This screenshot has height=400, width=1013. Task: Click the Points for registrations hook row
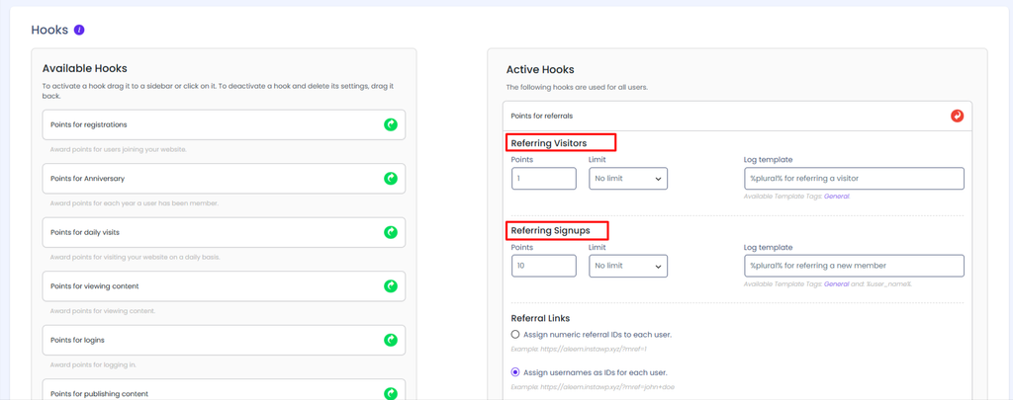(x=224, y=124)
